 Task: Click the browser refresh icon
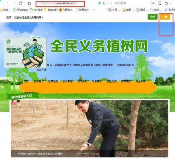click(21, 3)
